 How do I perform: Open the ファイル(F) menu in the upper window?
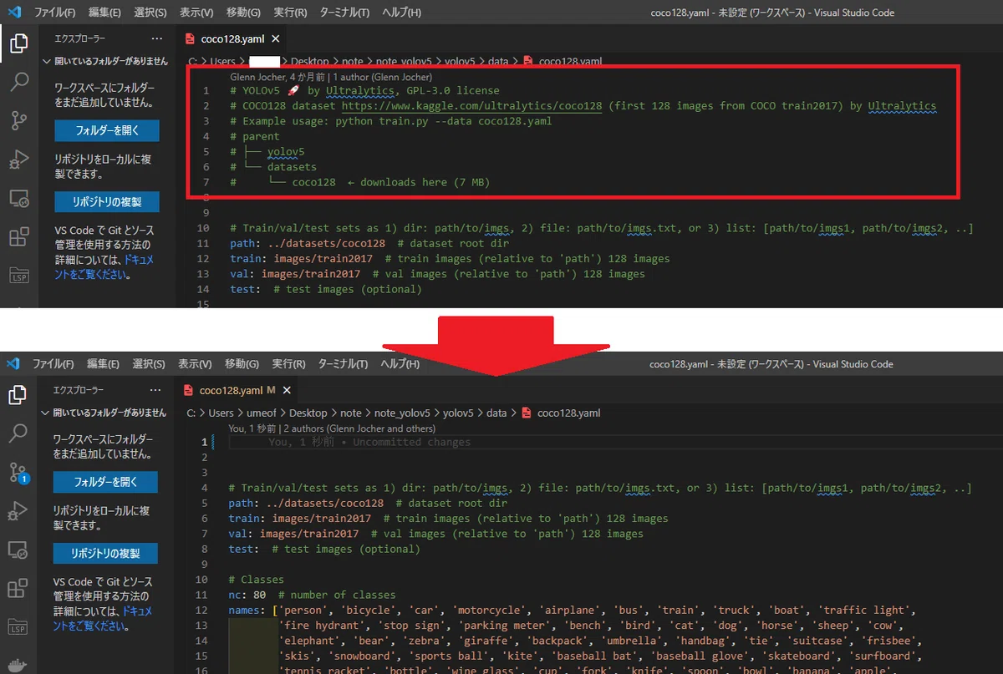click(x=55, y=13)
